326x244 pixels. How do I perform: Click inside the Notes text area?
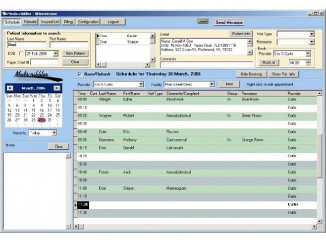(35, 191)
